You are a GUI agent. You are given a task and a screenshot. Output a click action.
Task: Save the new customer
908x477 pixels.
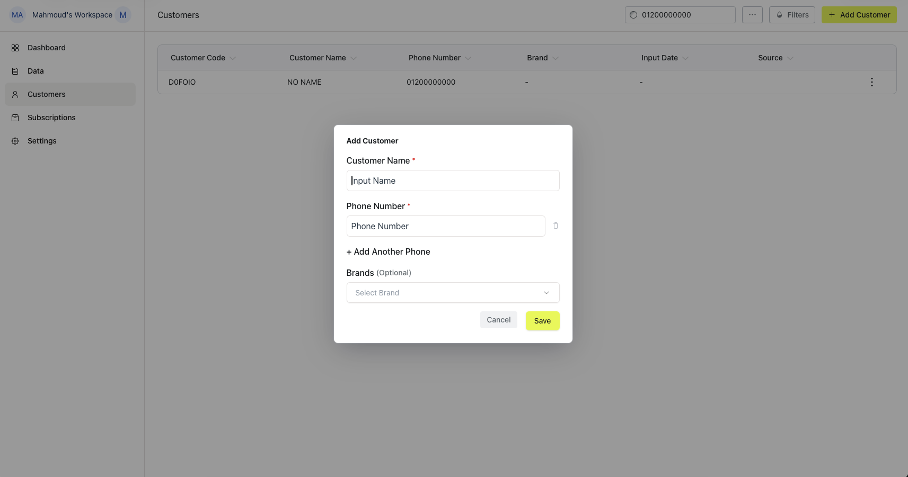tap(542, 321)
